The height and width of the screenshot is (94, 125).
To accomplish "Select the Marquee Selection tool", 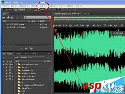I will tap(62, 10).
